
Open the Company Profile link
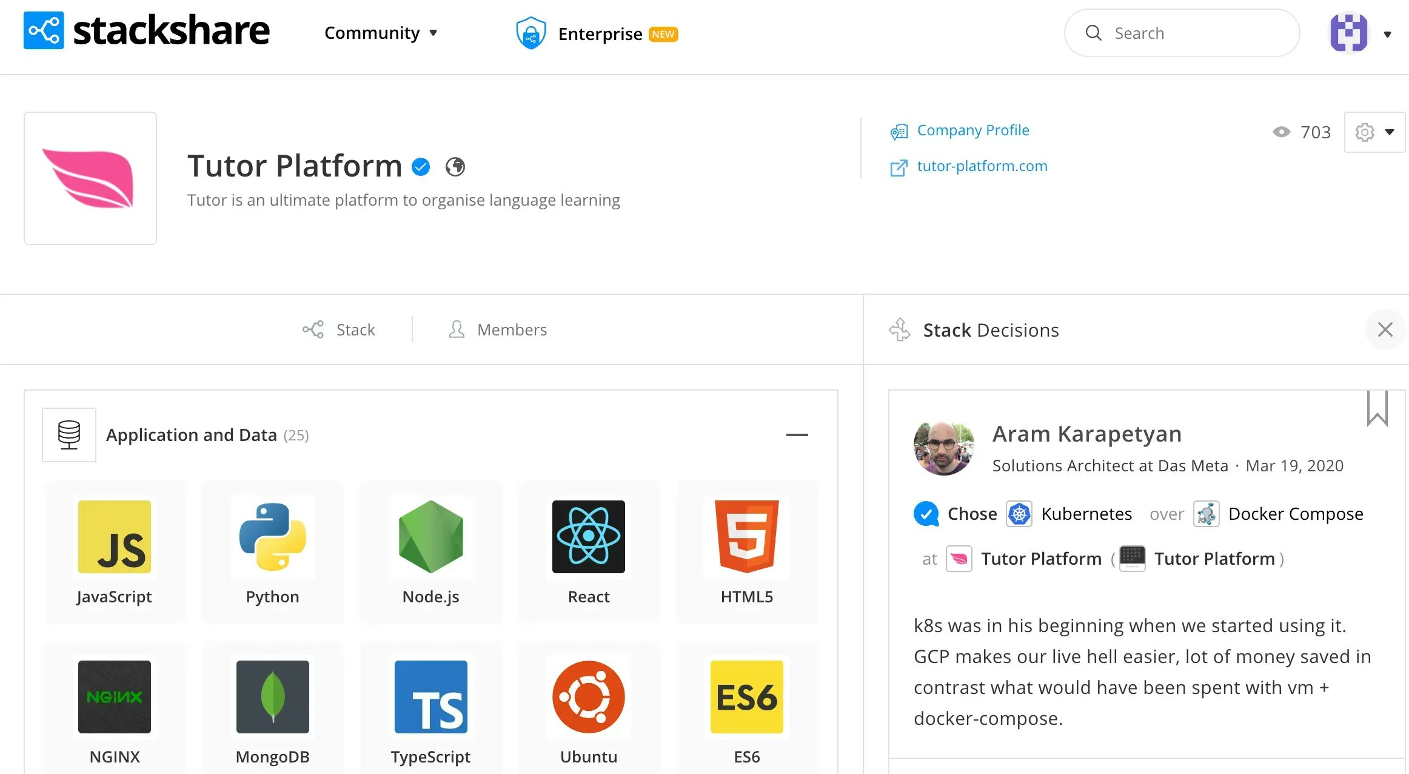[x=972, y=130]
